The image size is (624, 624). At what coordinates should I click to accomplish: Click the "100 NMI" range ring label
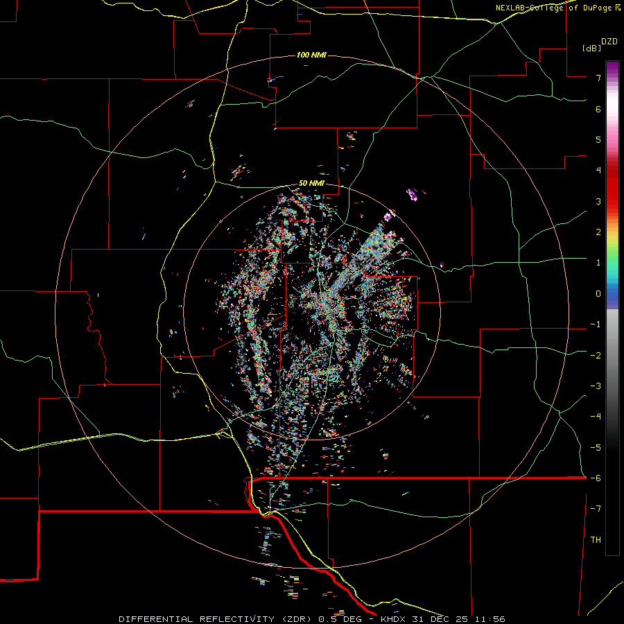click(311, 55)
